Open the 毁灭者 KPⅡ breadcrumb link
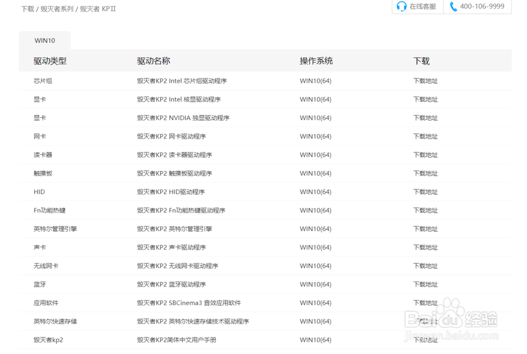Image resolution: width=527 pixels, height=354 pixels. [x=97, y=8]
